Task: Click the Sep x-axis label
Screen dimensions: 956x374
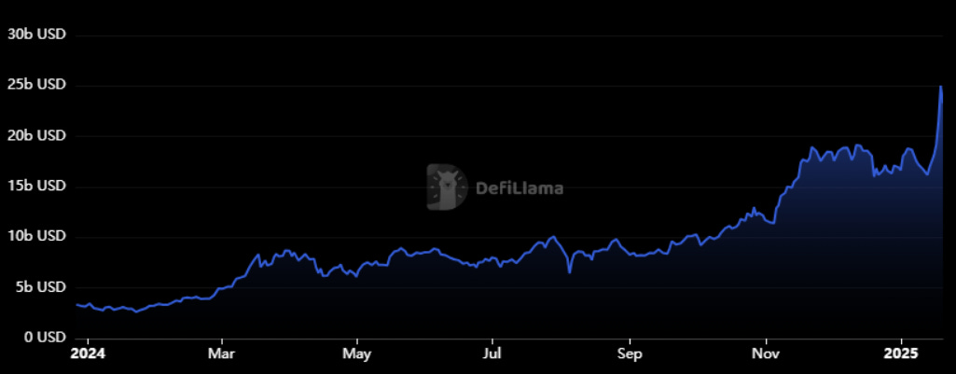Action: coord(630,353)
